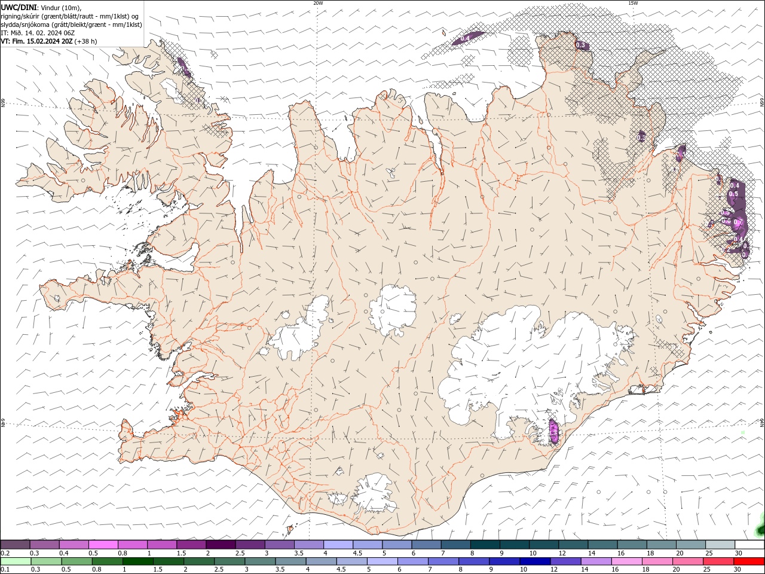Click the 0.2 label at snow legend start
Screen dimensions: 765x574
[x=5, y=553]
